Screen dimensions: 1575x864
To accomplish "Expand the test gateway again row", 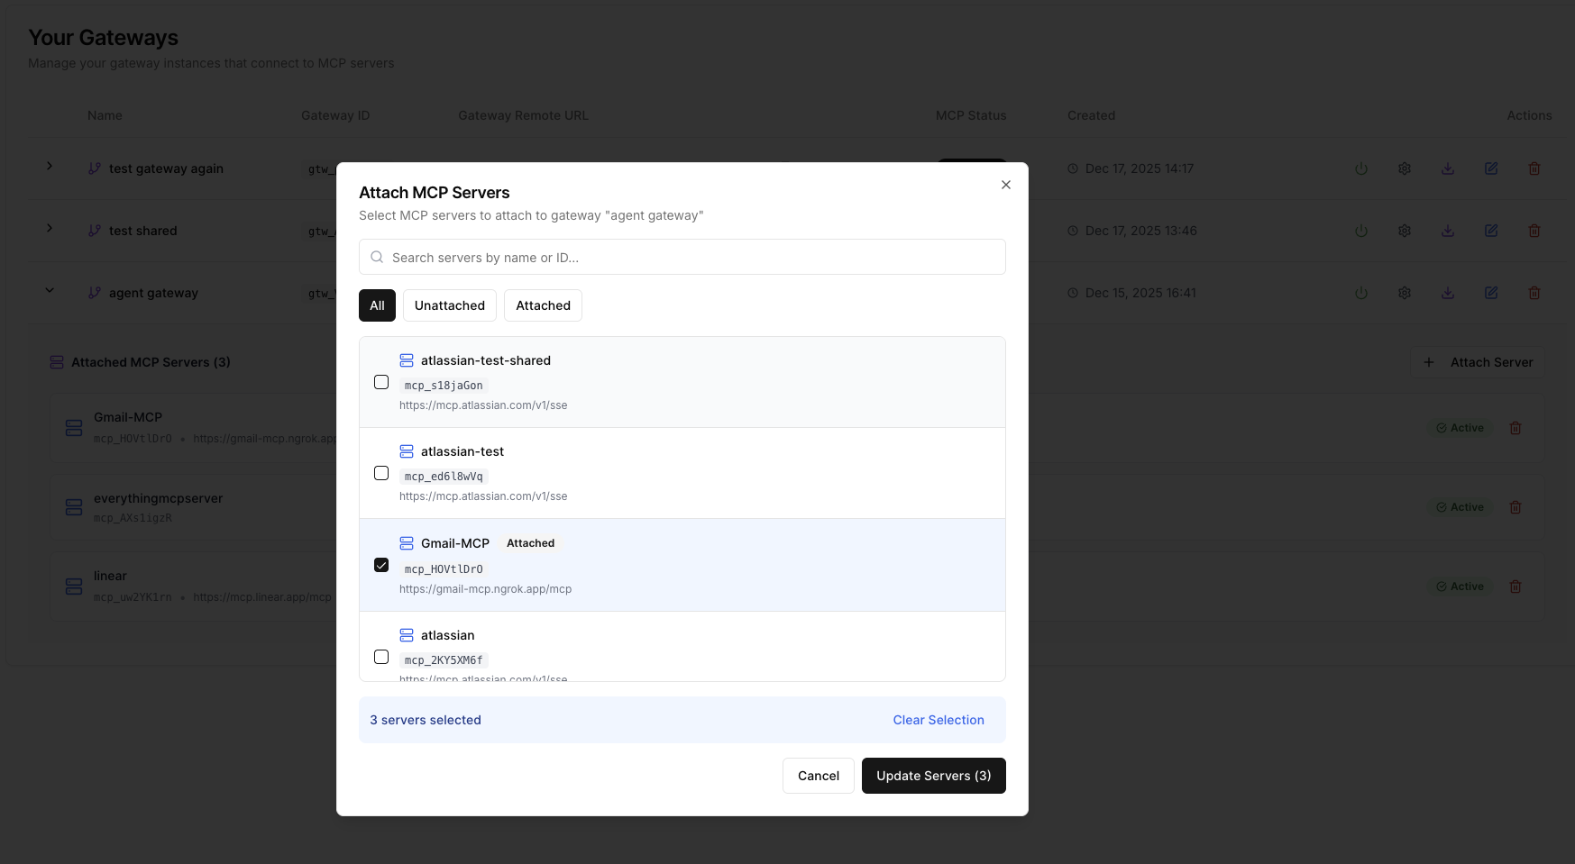I will tap(50, 167).
